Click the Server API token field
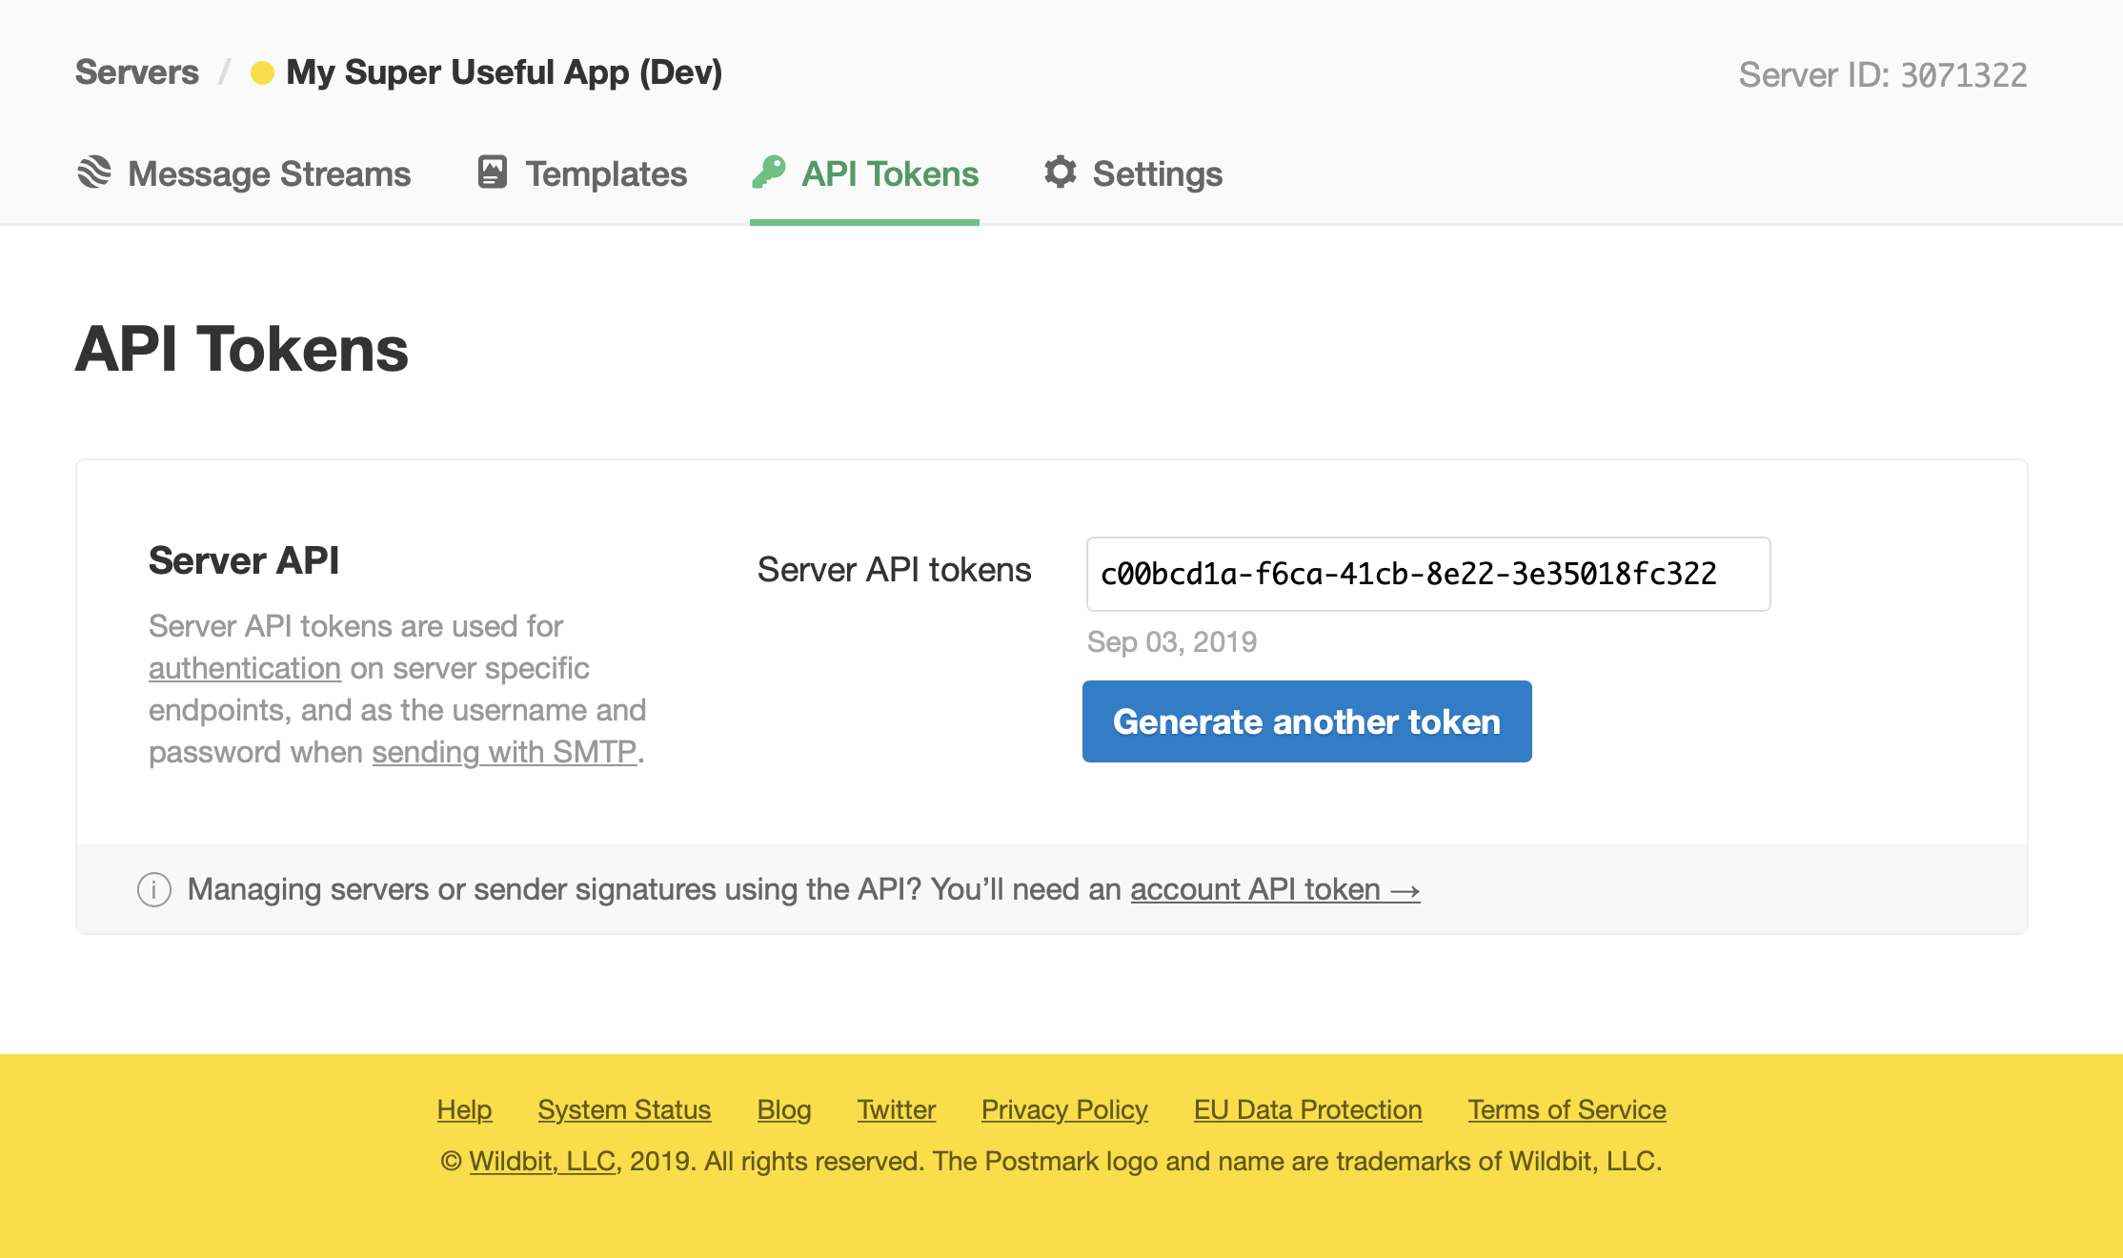This screenshot has width=2123, height=1258. [1427, 574]
